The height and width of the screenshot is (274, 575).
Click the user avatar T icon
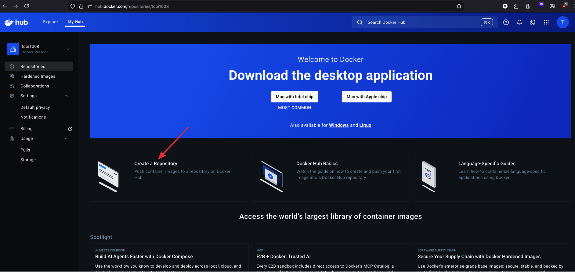pos(562,22)
